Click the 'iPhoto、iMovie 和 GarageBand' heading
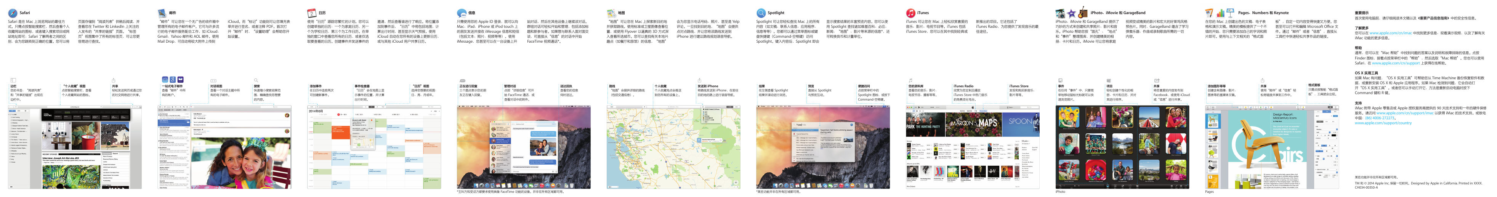Viewport: 1497px width, 197px height. point(1118,13)
